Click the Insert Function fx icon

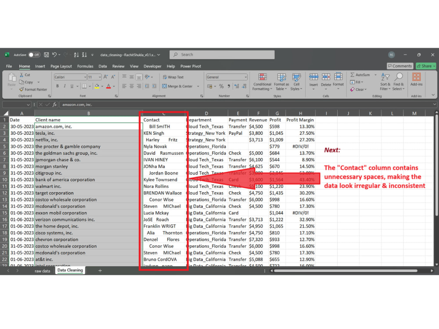(x=54, y=105)
